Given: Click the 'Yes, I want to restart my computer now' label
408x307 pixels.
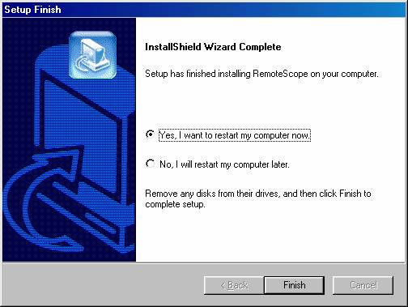Looking at the screenshot, I should pyautogui.click(x=235, y=135).
